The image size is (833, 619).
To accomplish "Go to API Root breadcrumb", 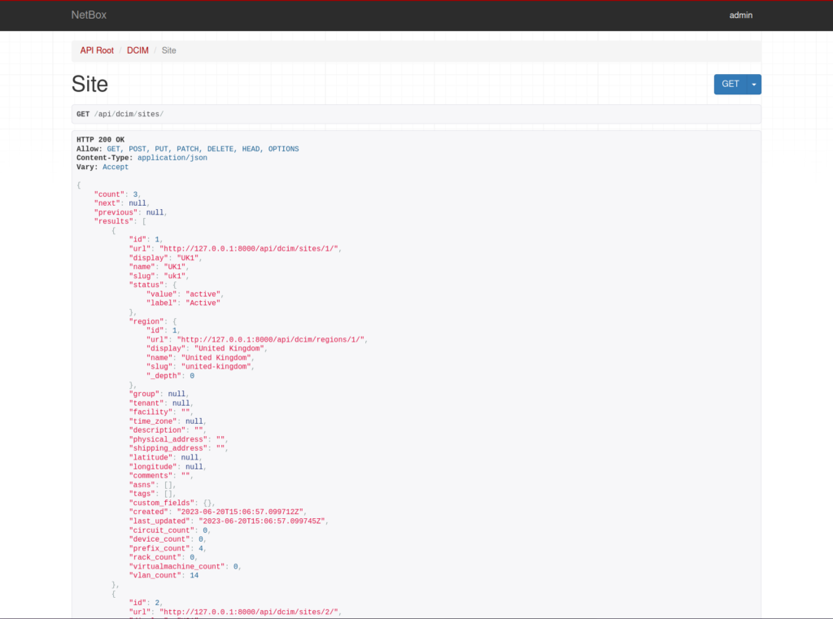I will 97,50.
